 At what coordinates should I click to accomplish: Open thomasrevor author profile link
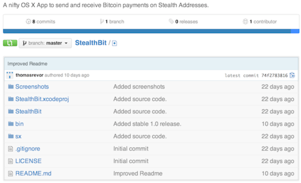pyautogui.click(x=29, y=75)
